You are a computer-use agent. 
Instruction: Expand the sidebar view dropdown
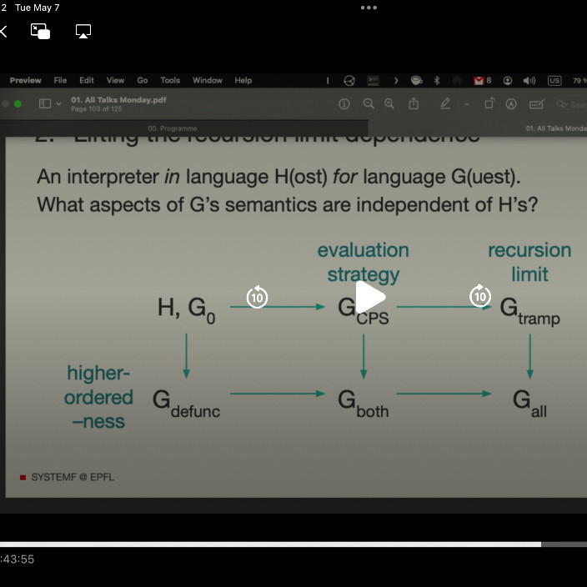[58, 104]
